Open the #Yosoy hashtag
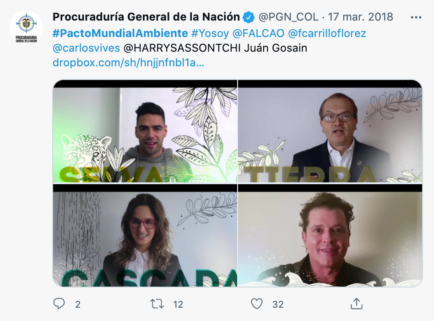 210,33
